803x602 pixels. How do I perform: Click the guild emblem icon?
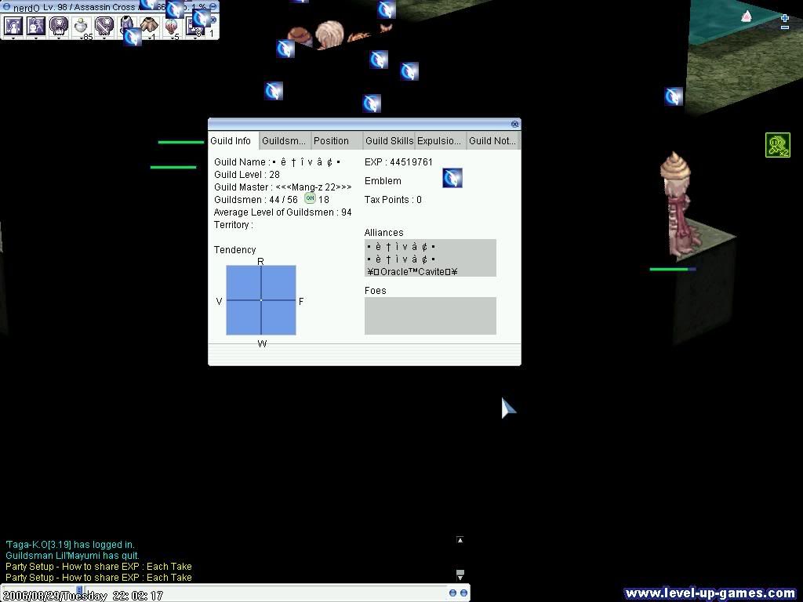(452, 178)
